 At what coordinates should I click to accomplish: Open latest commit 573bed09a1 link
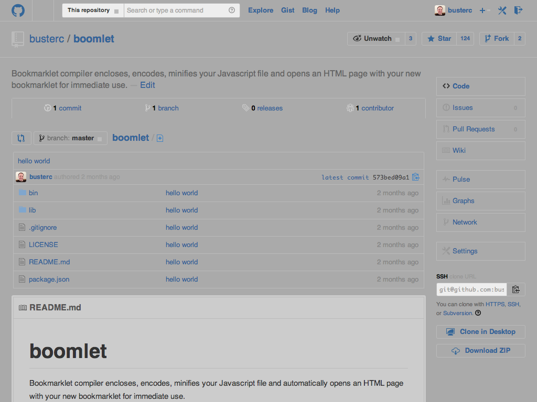point(365,177)
